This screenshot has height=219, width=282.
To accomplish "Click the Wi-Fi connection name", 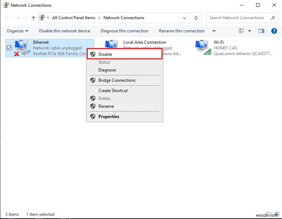I will point(219,42).
